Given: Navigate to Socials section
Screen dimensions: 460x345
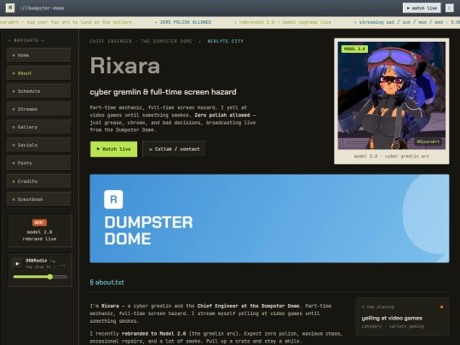Looking at the screenshot, I should click(39, 145).
